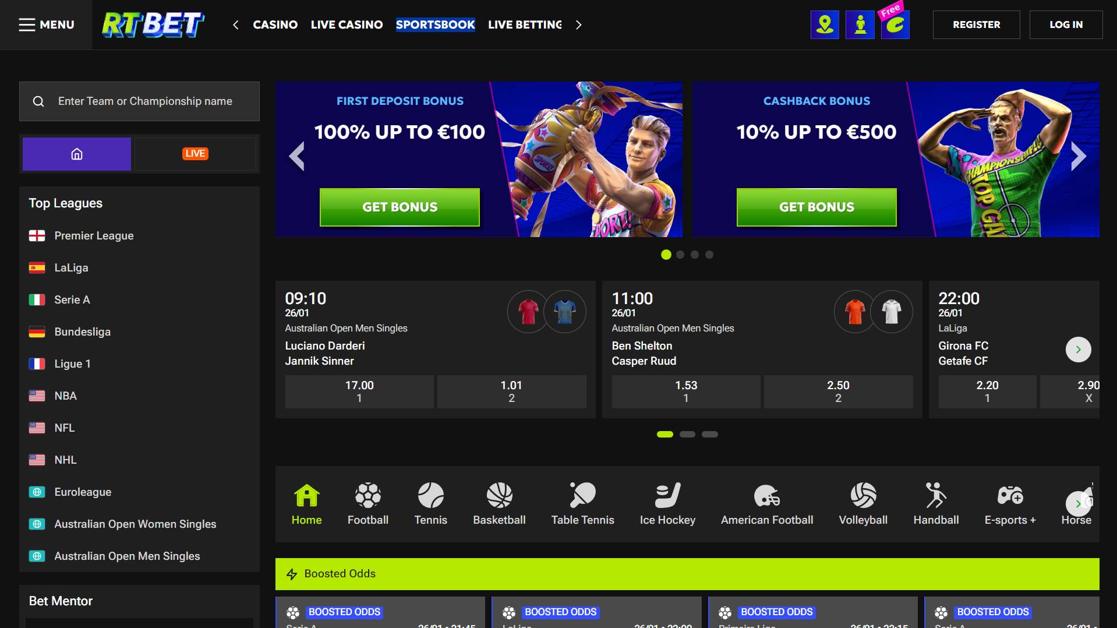Viewport: 1117px width, 628px height.
Task: Get the first deposit bonus
Action: point(400,207)
